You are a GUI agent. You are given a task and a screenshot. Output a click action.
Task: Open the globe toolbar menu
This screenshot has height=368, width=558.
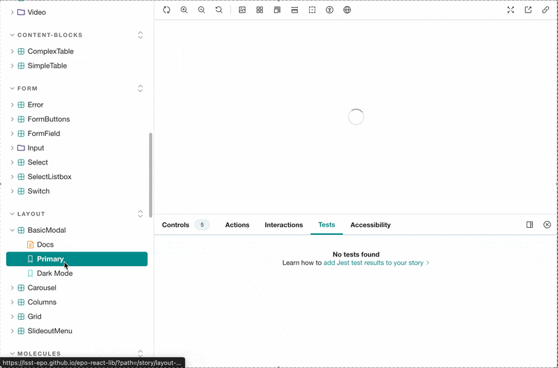(347, 10)
